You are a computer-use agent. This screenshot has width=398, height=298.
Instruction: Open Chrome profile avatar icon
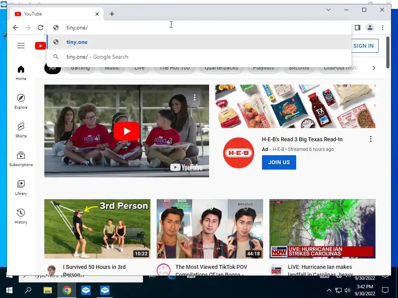370,28
